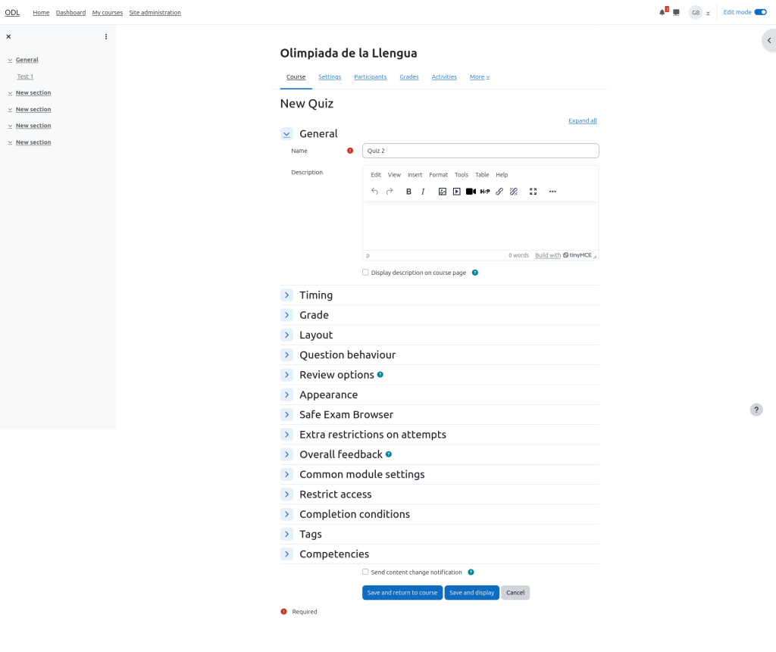Switch to the Participants tab

tap(370, 77)
